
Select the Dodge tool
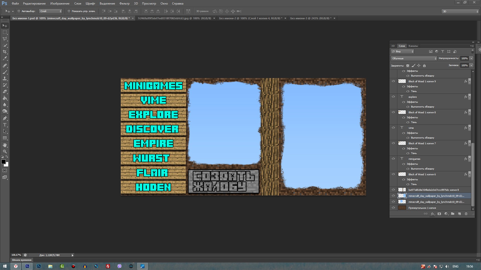[x=5, y=111]
